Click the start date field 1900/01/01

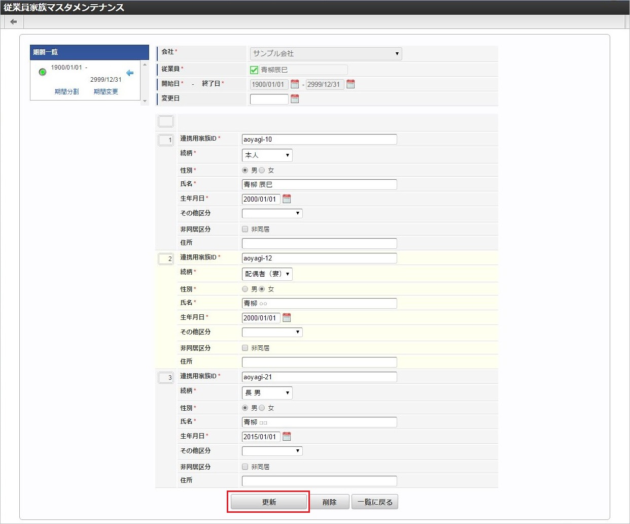tap(269, 84)
